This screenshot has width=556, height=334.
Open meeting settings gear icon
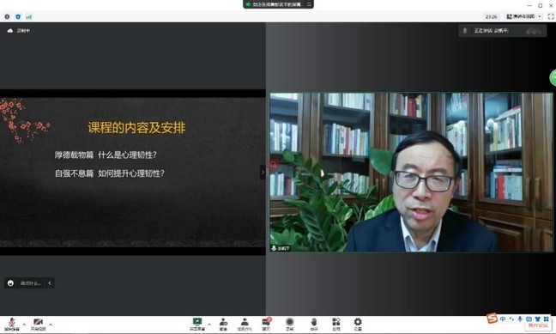pos(358,324)
